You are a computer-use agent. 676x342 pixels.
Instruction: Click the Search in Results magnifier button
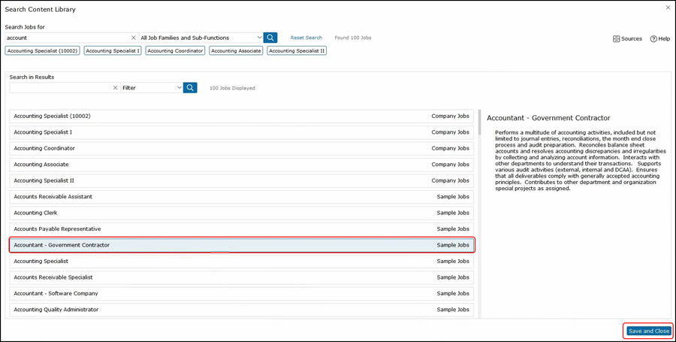click(x=190, y=88)
